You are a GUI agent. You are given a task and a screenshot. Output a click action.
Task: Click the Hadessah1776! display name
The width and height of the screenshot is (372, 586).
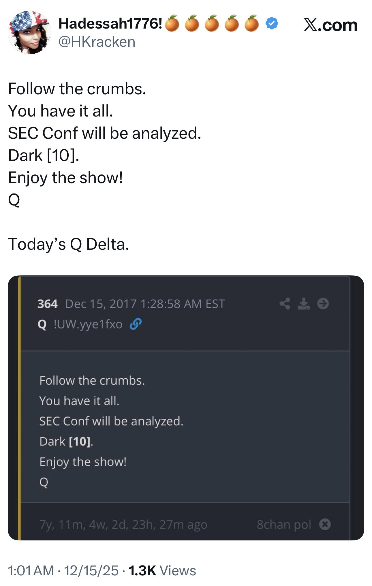point(110,23)
